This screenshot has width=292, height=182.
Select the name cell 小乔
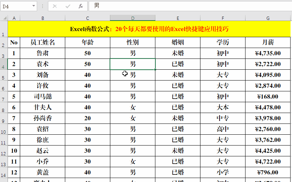(43, 161)
